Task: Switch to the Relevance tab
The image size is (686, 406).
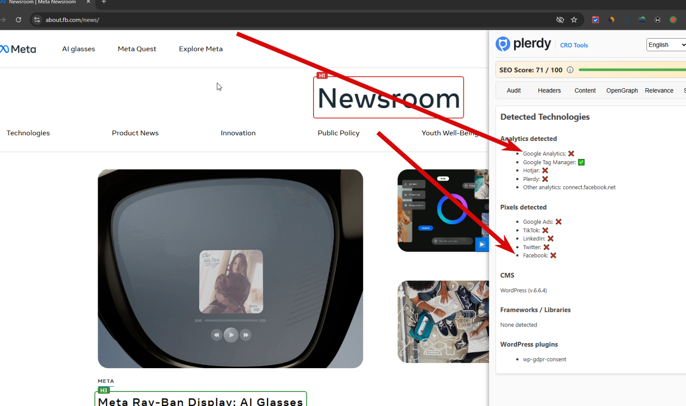Action: click(x=659, y=91)
